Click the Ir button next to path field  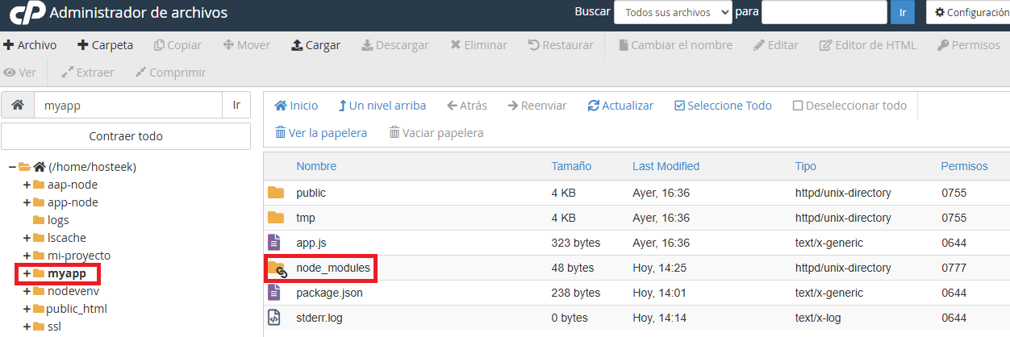coord(236,106)
